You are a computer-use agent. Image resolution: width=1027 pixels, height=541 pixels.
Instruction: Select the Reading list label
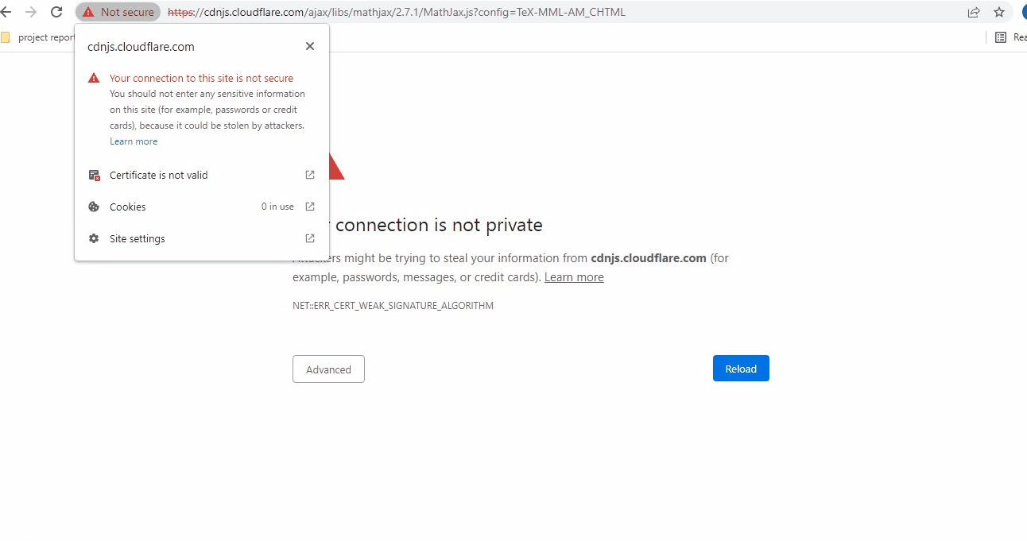(x=1018, y=37)
